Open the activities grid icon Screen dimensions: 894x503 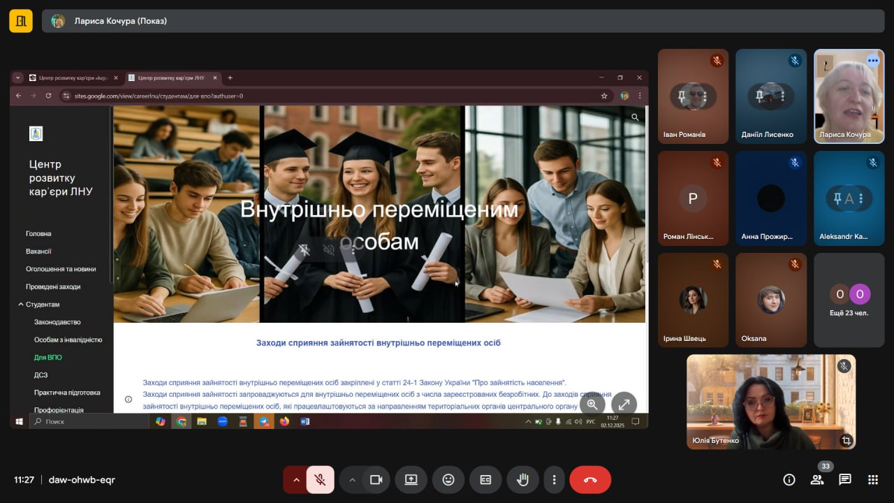coord(873,479)
